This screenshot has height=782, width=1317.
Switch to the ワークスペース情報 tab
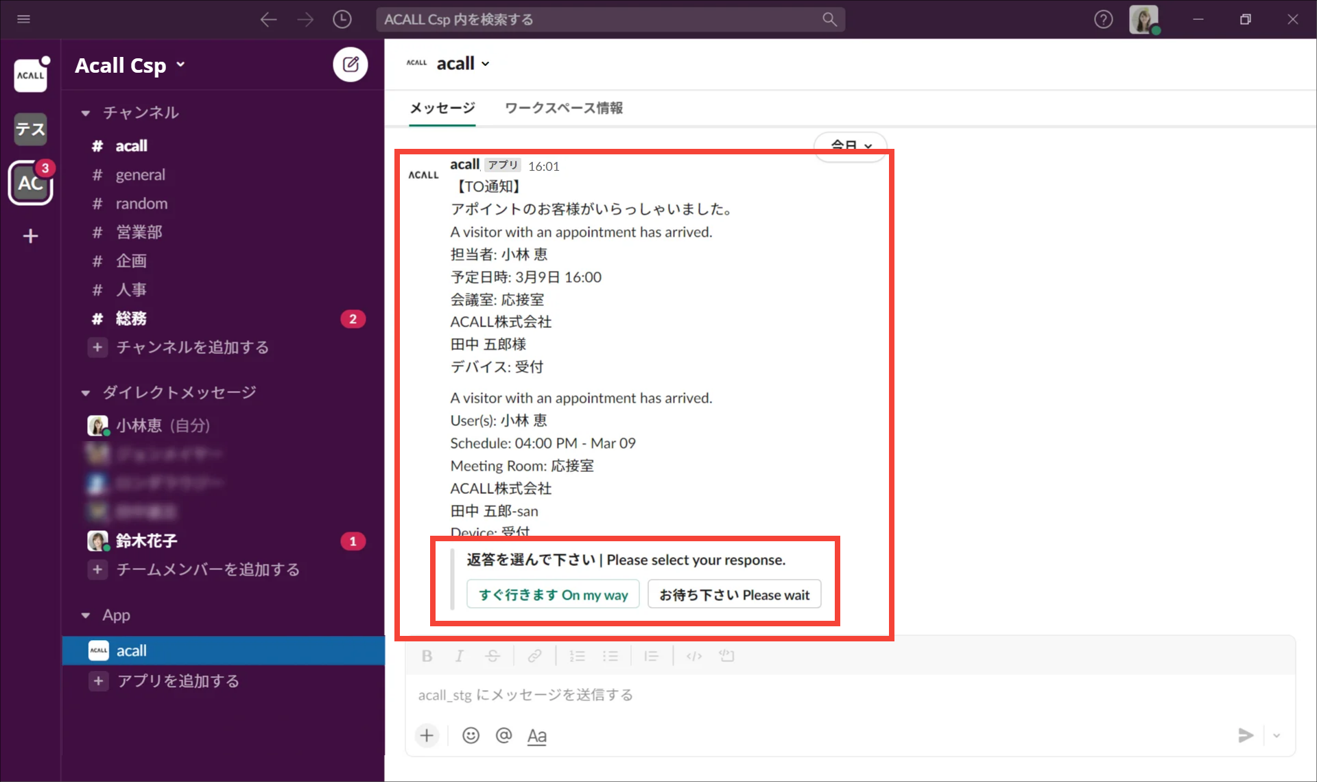(563, 108)
